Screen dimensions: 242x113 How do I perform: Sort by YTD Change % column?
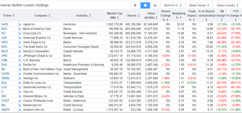coord(236,15)
